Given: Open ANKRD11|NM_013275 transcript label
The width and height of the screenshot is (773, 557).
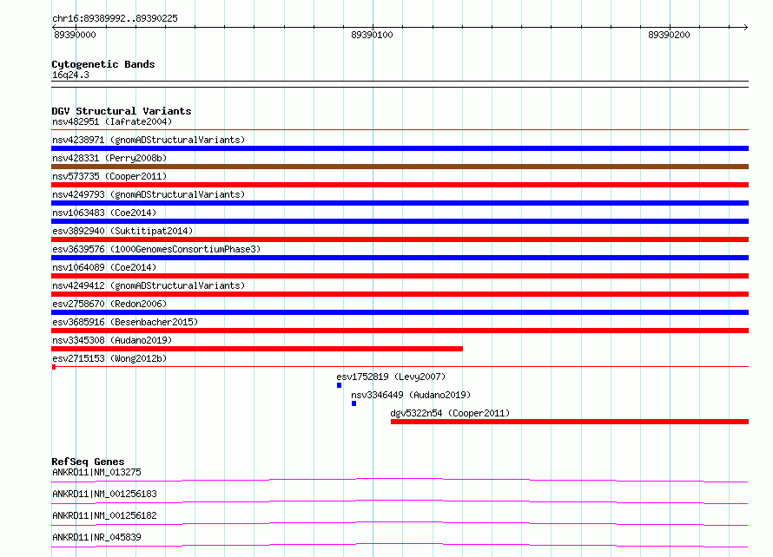Looking at the screenshot, I should coord(96,472).
